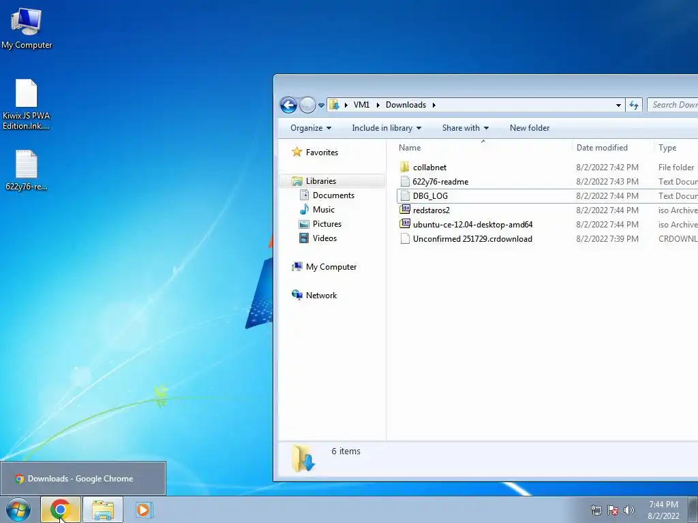Select Unconfirmed 251729.crdownload file name
The height and width of the screenshot is (523, 698).
coord(472,239)
